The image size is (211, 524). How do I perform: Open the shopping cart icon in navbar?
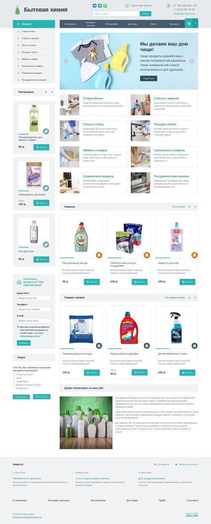click(x=188, y=24)
